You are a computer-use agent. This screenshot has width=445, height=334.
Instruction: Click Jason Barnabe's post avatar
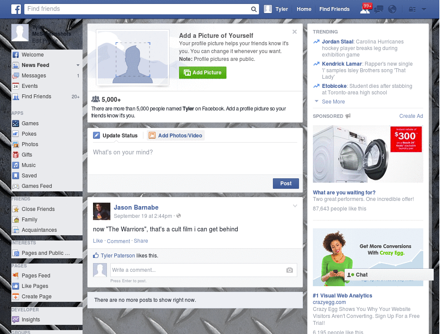(x=102, y=211)
